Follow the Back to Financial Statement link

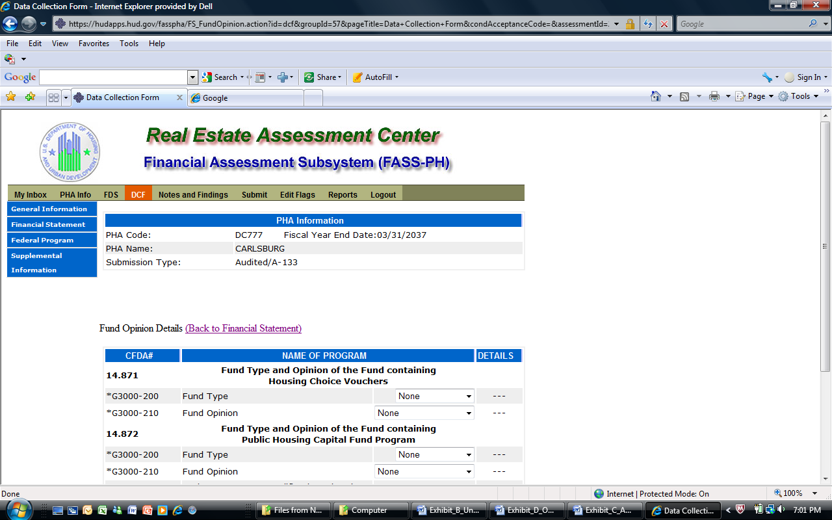(243, 328)
